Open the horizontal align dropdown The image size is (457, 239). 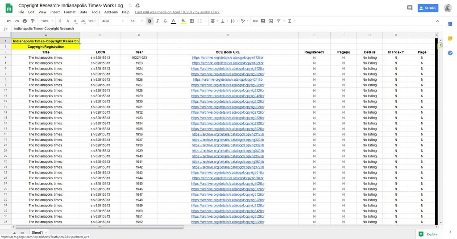click(214, 21)
